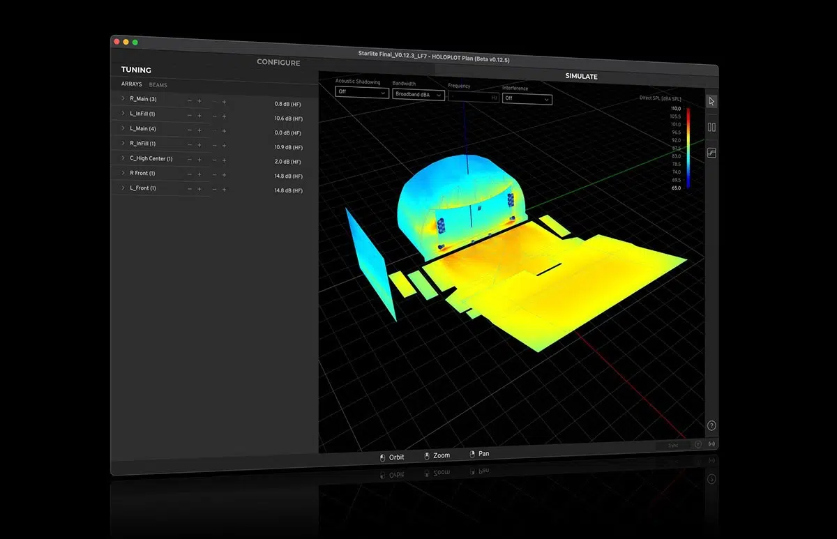The width and height of the screenshot is (837, 539).
Task: Expand the R_Main (3) array
Action: tap(123, 99)
